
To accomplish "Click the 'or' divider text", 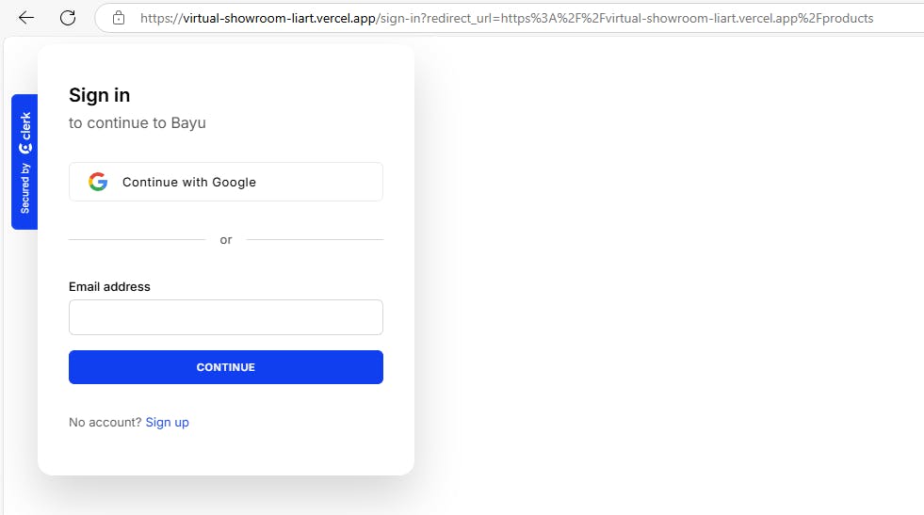I will pos(226,240).
